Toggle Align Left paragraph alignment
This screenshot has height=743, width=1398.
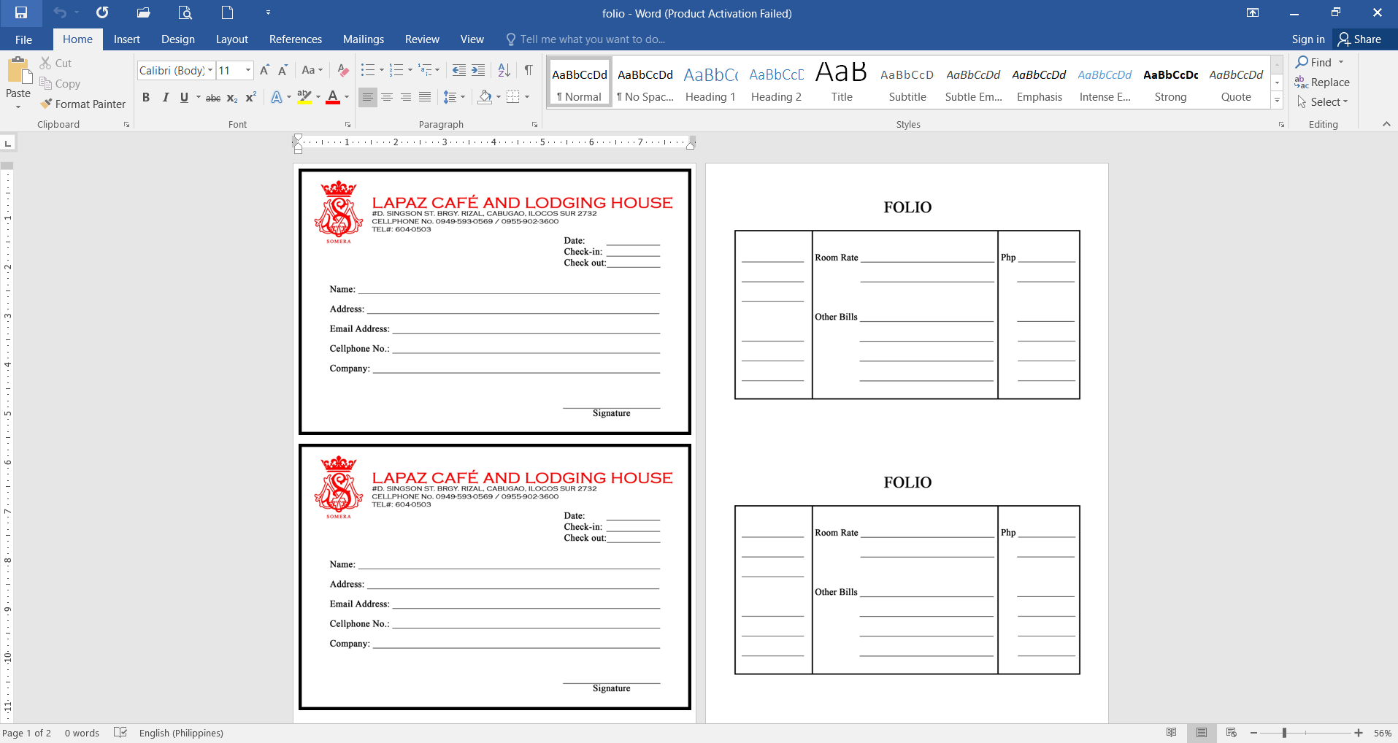pos(368,97)
